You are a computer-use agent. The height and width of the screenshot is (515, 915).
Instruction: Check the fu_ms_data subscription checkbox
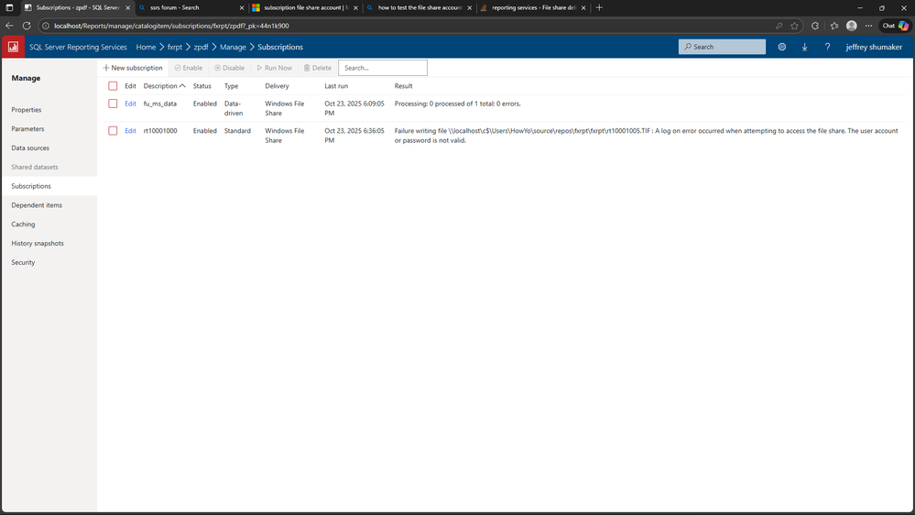(113, 104)
